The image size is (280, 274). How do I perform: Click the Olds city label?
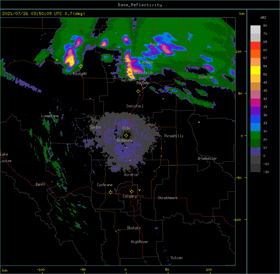click(126, 128)
